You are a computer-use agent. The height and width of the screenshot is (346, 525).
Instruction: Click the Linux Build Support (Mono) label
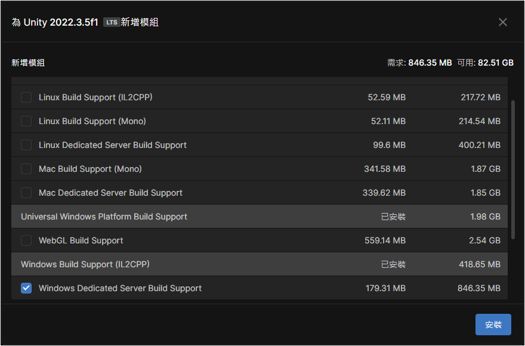tap(92, 121)
